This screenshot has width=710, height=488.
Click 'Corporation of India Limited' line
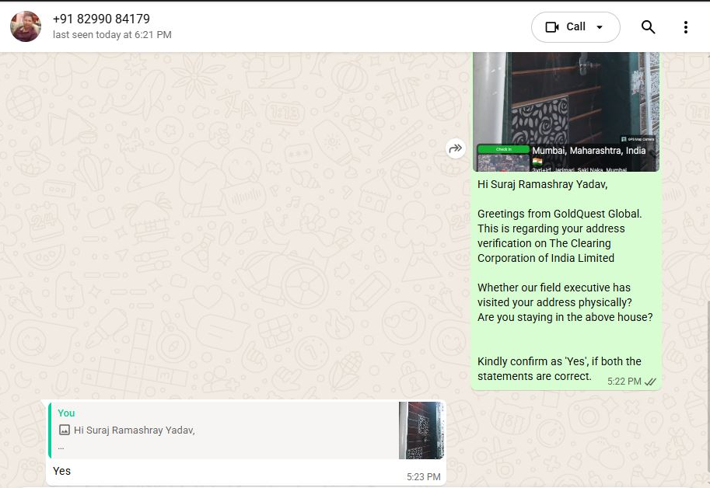pos(546,258)
